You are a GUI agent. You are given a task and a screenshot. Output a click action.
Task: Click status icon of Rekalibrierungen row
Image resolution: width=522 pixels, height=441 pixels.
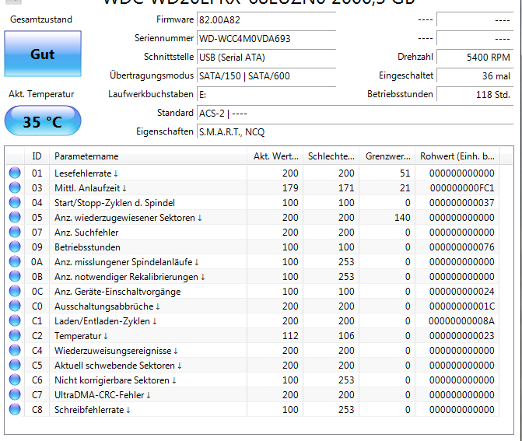15,276
